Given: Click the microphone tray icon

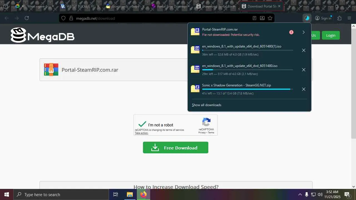Looking at the screenshot, I should click(x=306, y=194).
